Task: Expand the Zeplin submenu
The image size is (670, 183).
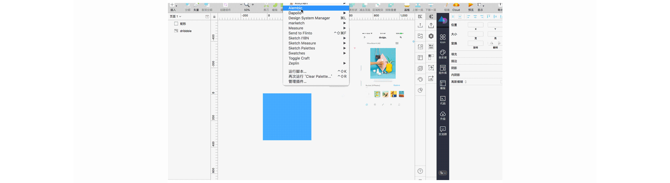Action: (316, 63)
